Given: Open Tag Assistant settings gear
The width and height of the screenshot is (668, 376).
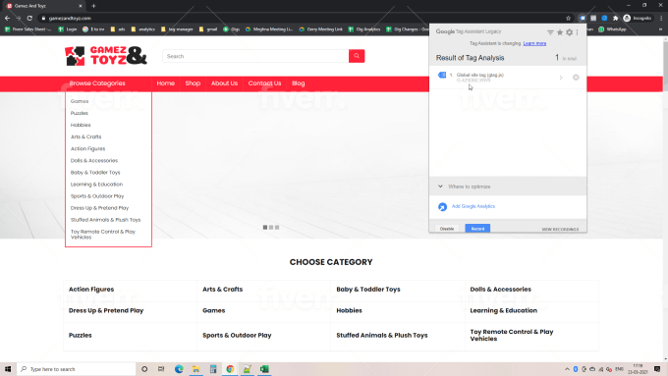Looking at the screenshot, I should click(x=569, y=32).
